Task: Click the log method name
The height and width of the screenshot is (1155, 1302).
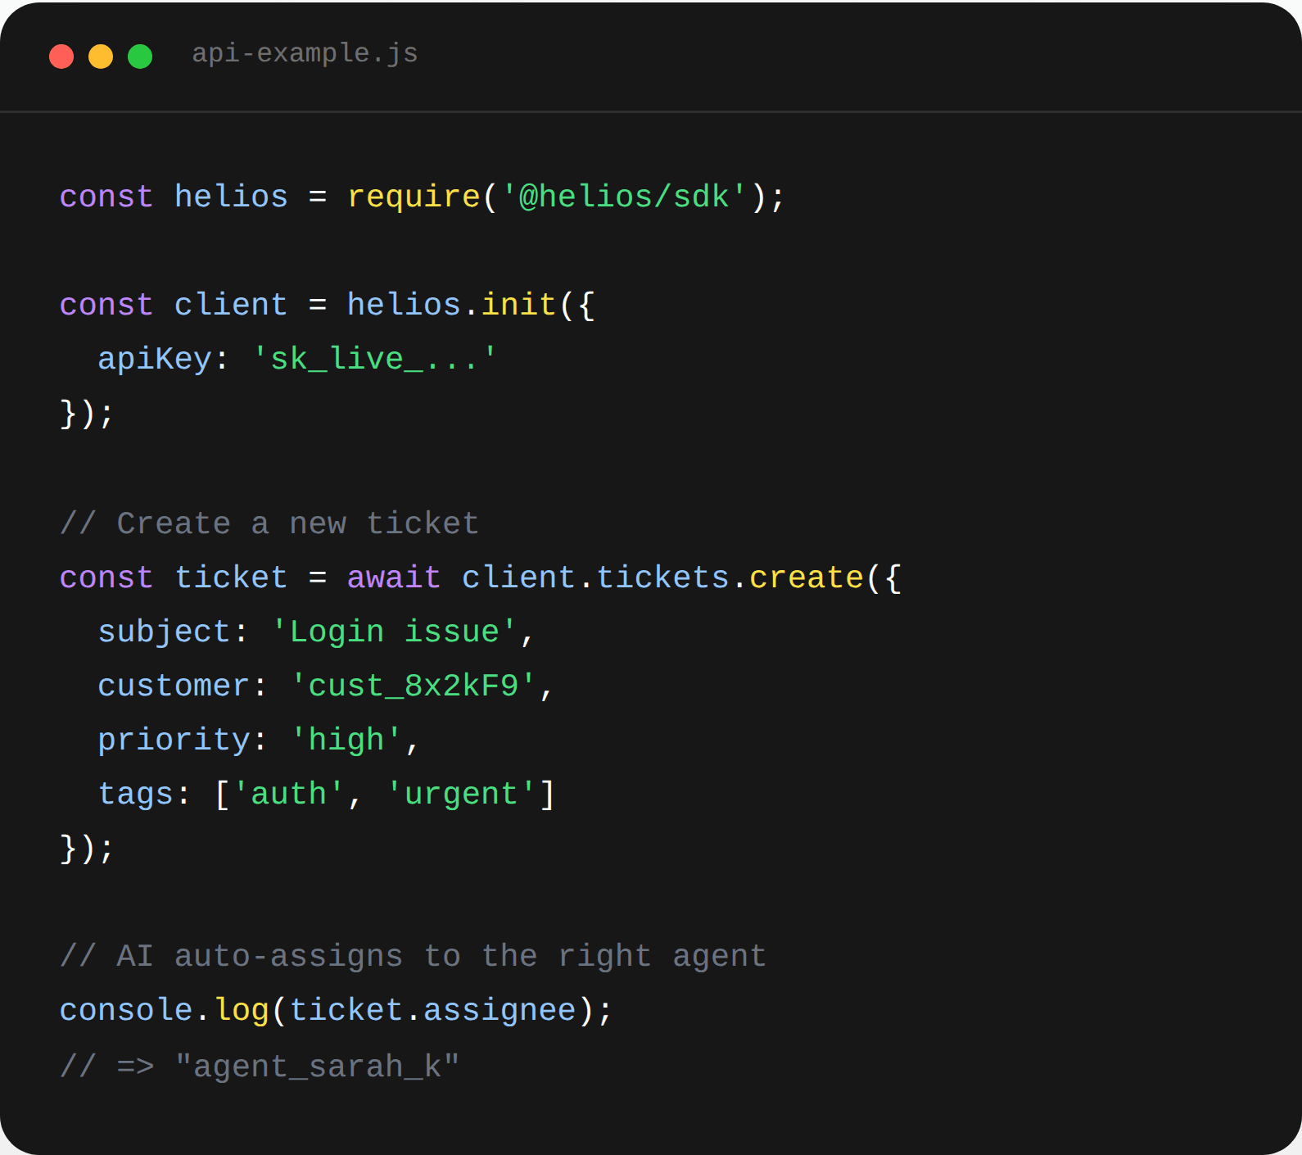Action: pos(242,1011)
